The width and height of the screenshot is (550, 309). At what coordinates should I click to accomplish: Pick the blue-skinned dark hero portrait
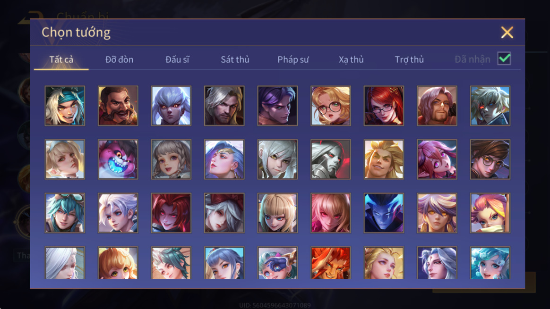coord(384,213)
